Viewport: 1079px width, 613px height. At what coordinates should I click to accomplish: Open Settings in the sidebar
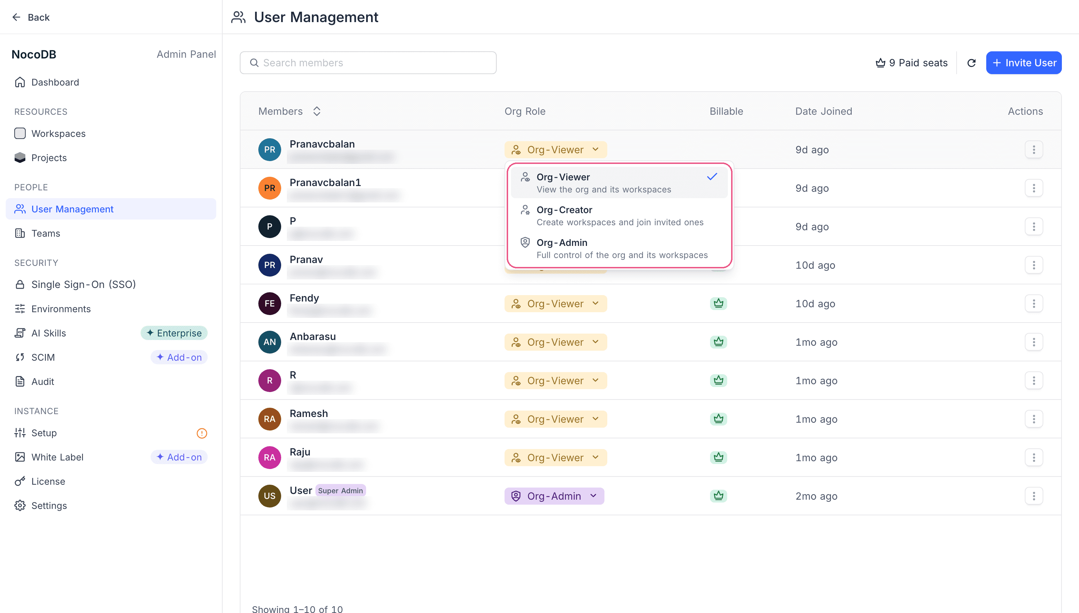click(x=111, y=506)
